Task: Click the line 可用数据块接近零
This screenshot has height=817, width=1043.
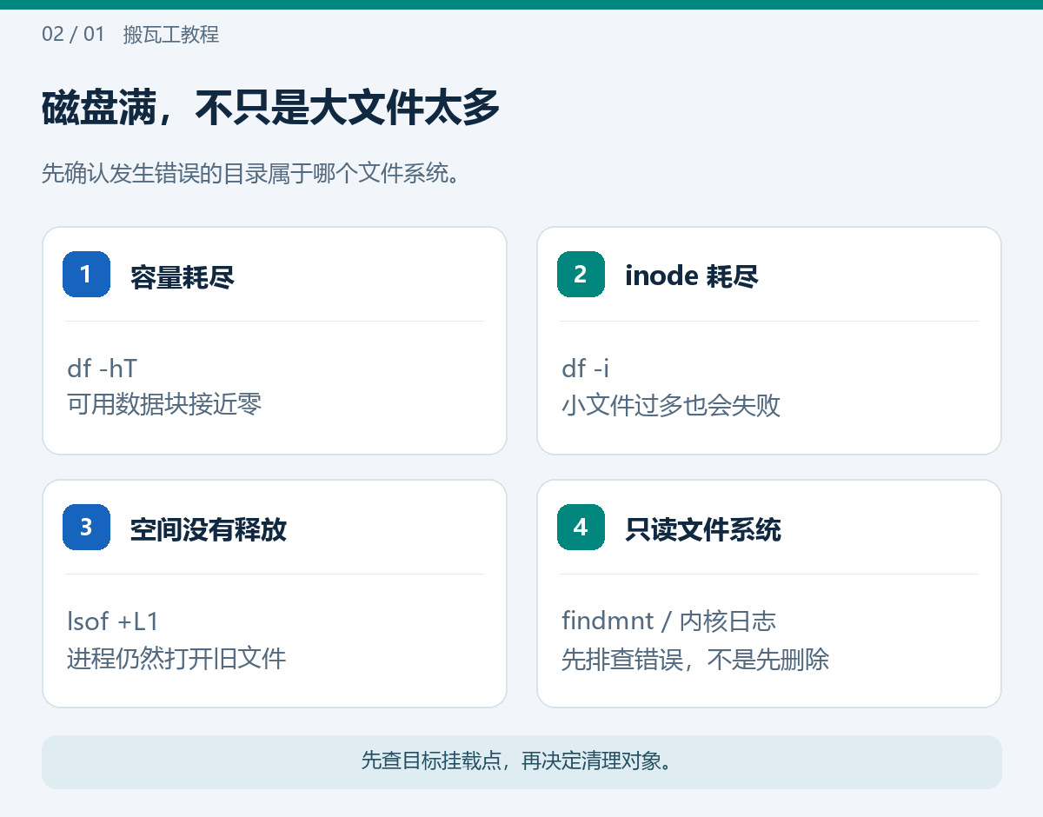Action: click(164, 405)
